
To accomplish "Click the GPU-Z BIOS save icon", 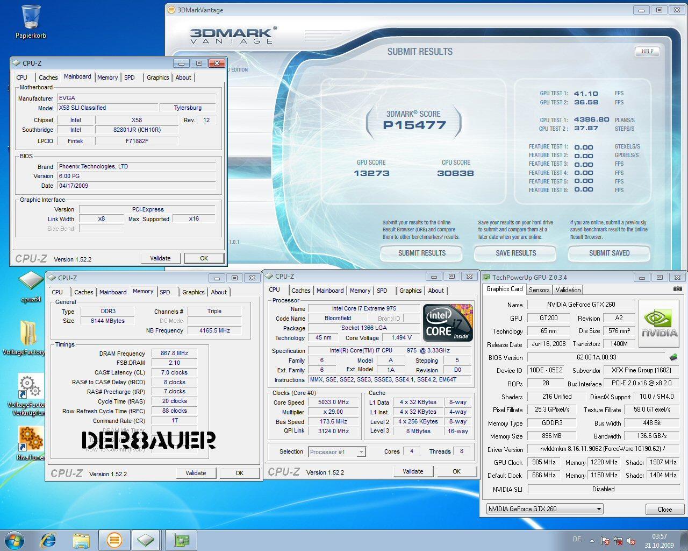I will [x=673, y=357].
